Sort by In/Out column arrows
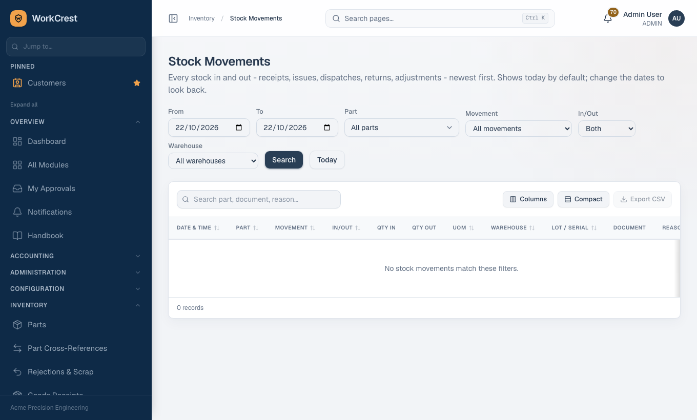This screenshot has width=697, height=420. [358, 228]
